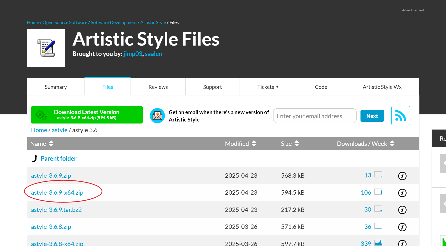Sort files by Downloads / Week column
The image size is (446, 246).
tap(366, 143)
